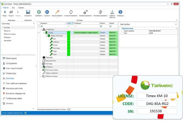Select Рабочие станции in Системы list
Viewport: 183px width, 122px height.
[x=10, y=34]
